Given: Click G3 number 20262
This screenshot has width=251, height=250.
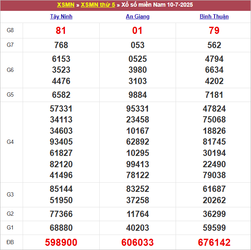Looking at the screenshot, I should 214,200.
